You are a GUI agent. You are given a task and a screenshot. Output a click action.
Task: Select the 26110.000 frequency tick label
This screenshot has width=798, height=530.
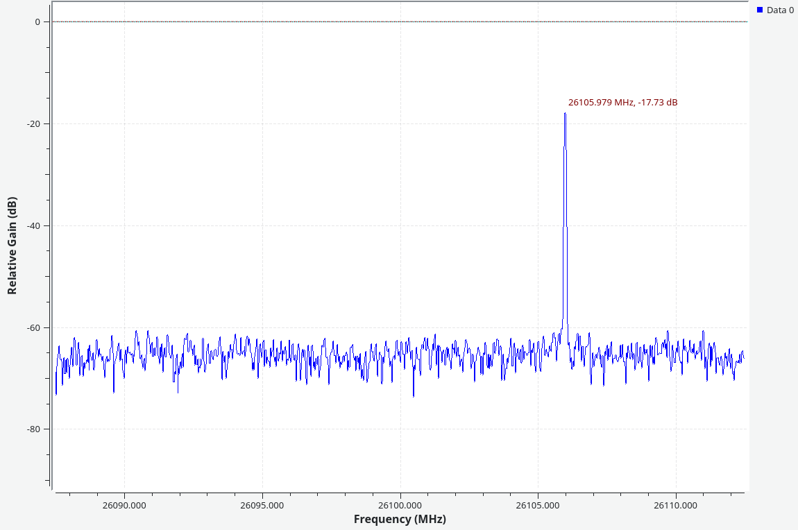coord(675,505)
